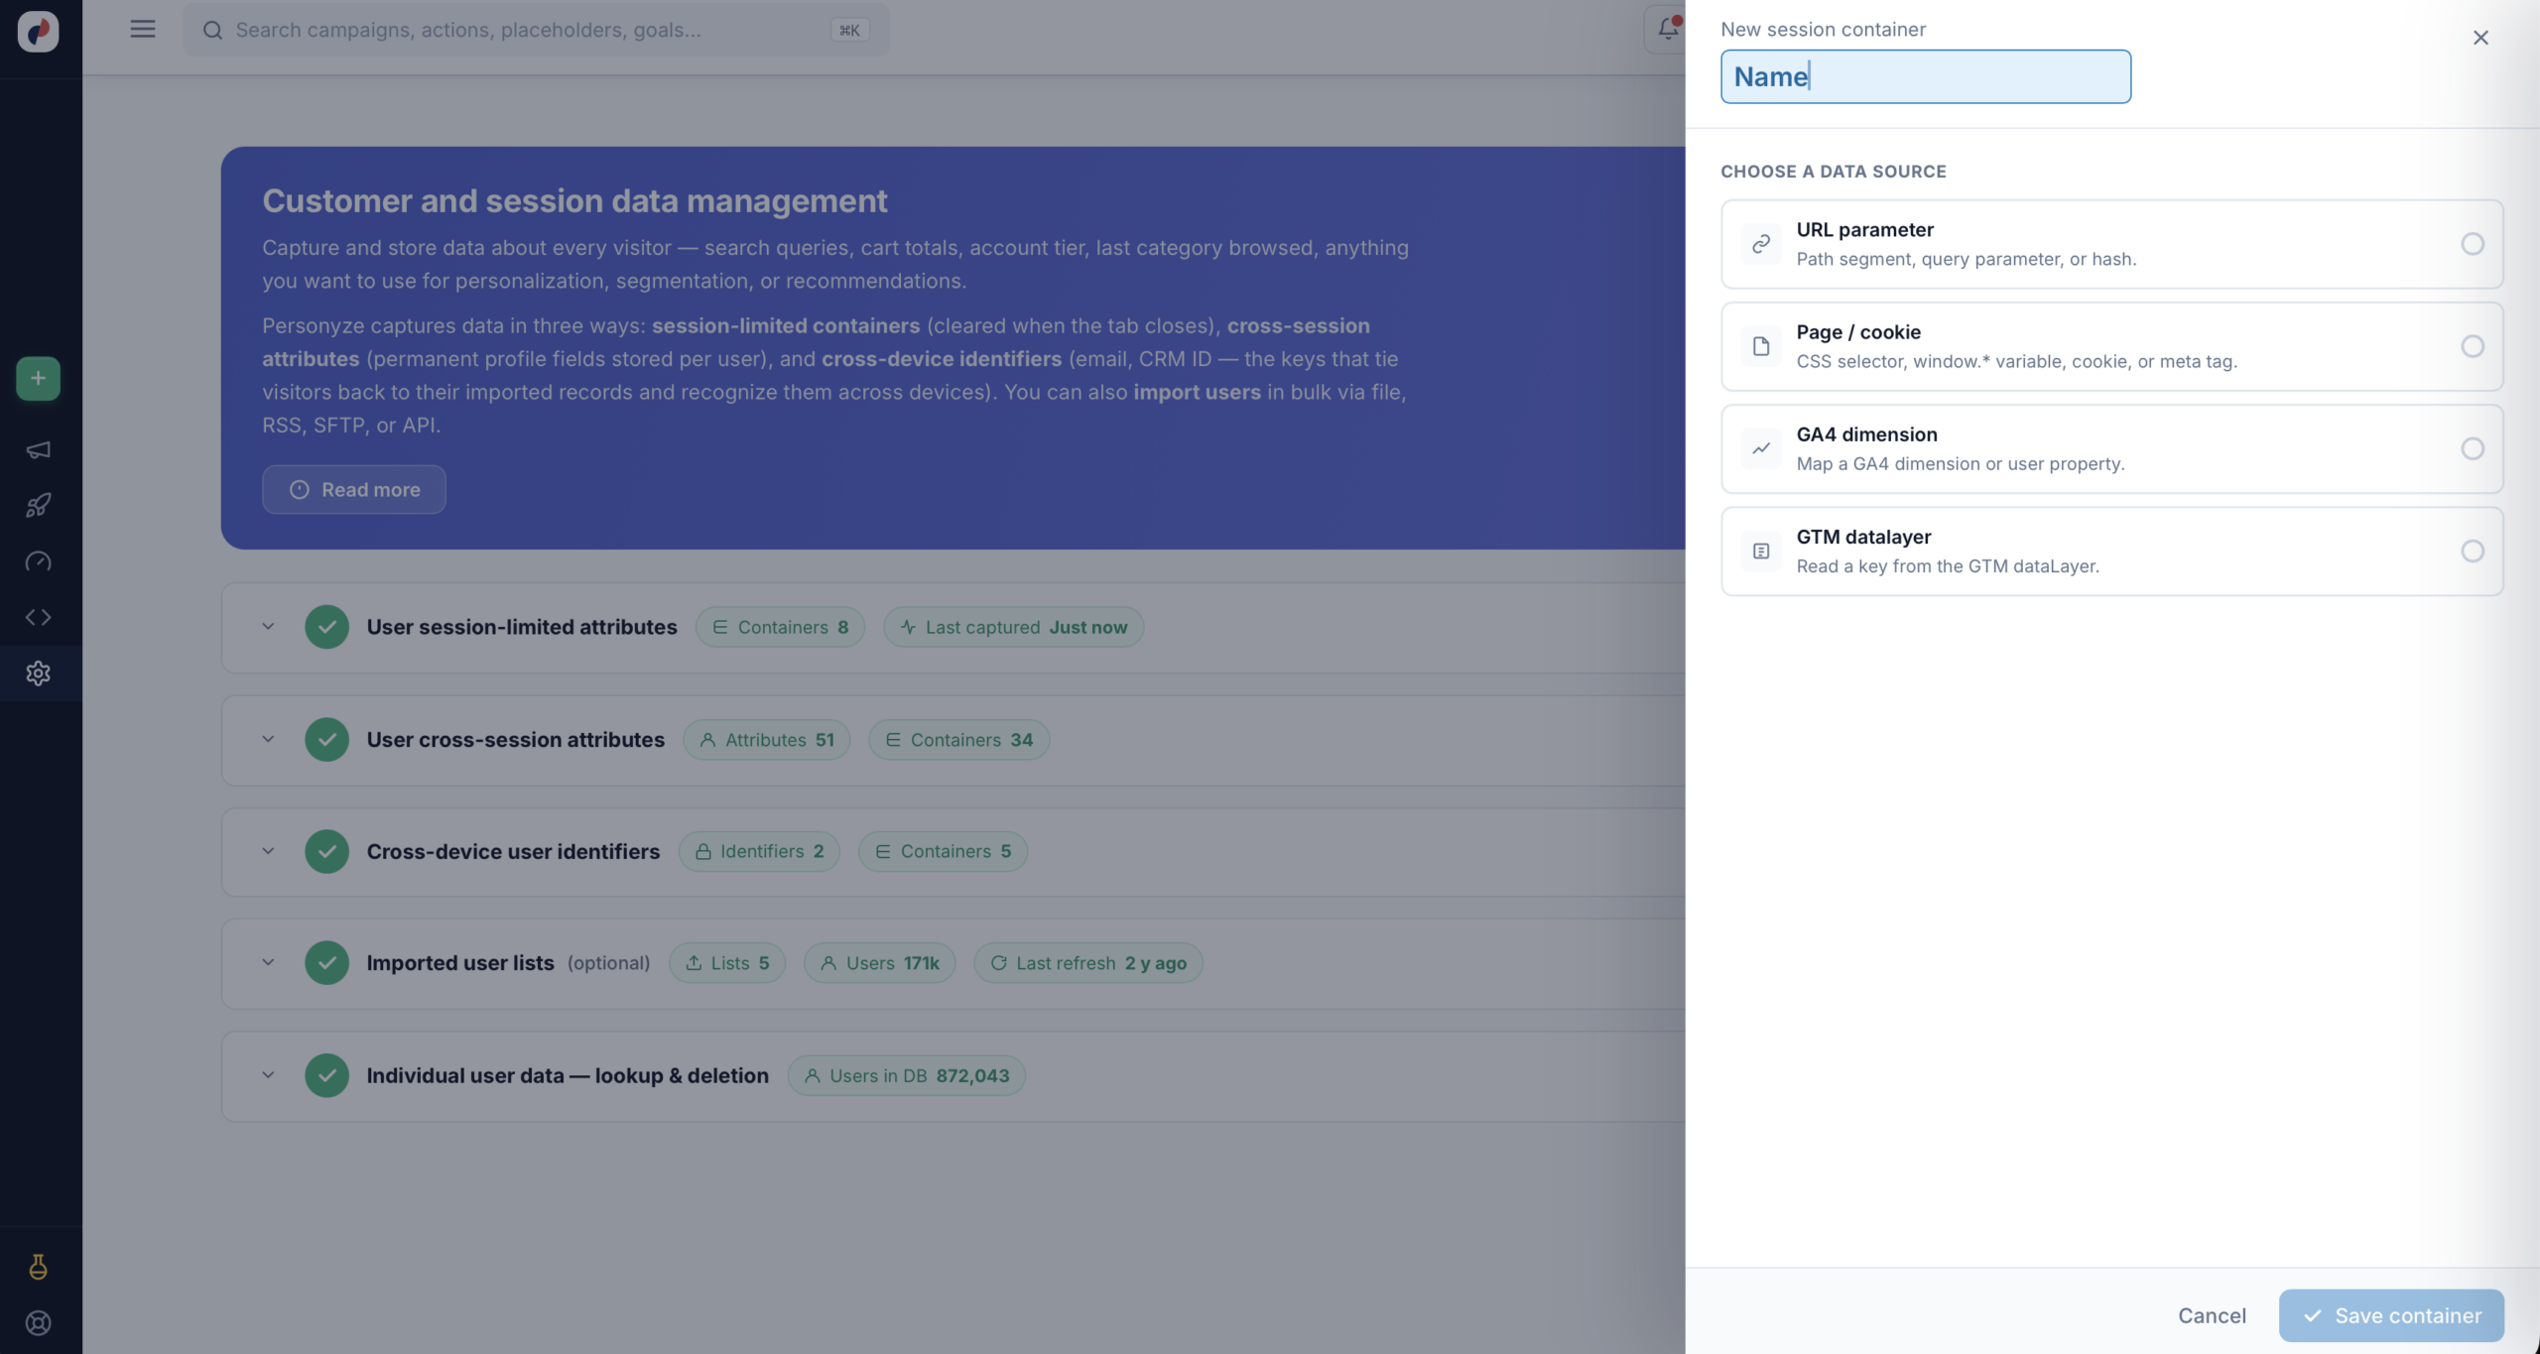Open the code brackets icon in sidebar
The image size is (2540, 1354).
coord(38,617)
